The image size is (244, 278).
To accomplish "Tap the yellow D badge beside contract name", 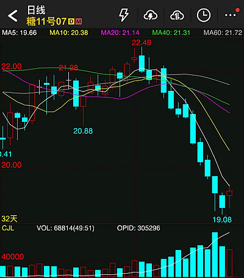I will tap(71, 21).
